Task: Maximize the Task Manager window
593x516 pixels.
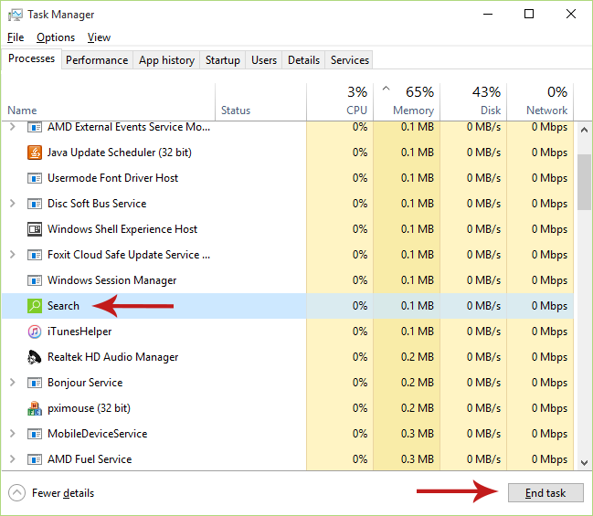Action: point(529,14)
